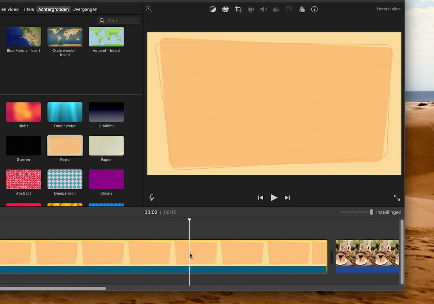Adjust the timeline zoom slider
Viewport: 434px width, 304px height.
(371, 212)
